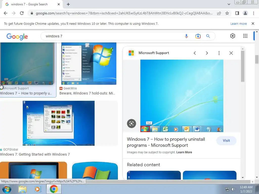Click the horizontal scrollbar right arrow
The width and height of the screenshot is (259, 194).
(x=252, y=182)
